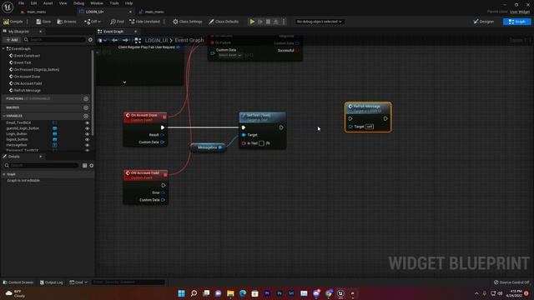Add a new macro with the Macros plus icon
The width and height of the screenshot is (534, 300).
[x=86, y=107]
